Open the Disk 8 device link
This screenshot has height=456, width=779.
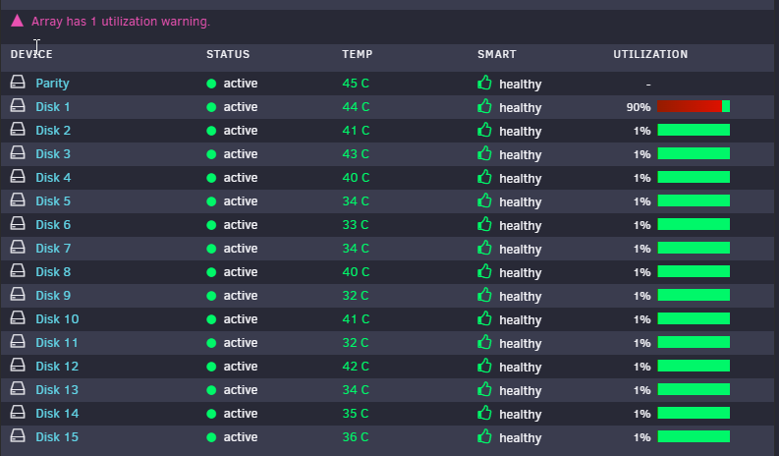coord(53,272)
